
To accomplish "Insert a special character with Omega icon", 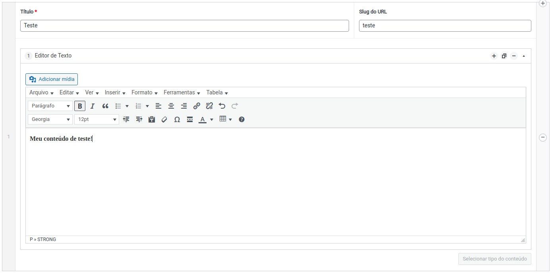I will (177, 119).
